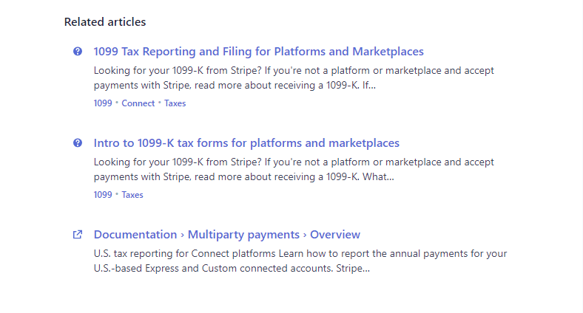Click the question mark icon beside Intro to 1099-K

(x=78, y=143)
